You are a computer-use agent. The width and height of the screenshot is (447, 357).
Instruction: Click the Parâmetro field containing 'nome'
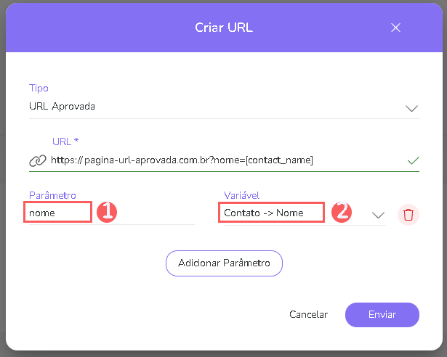coord(58,213)
